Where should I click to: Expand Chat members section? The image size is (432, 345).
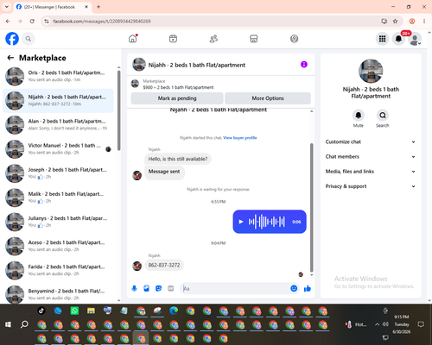(371, 157)
